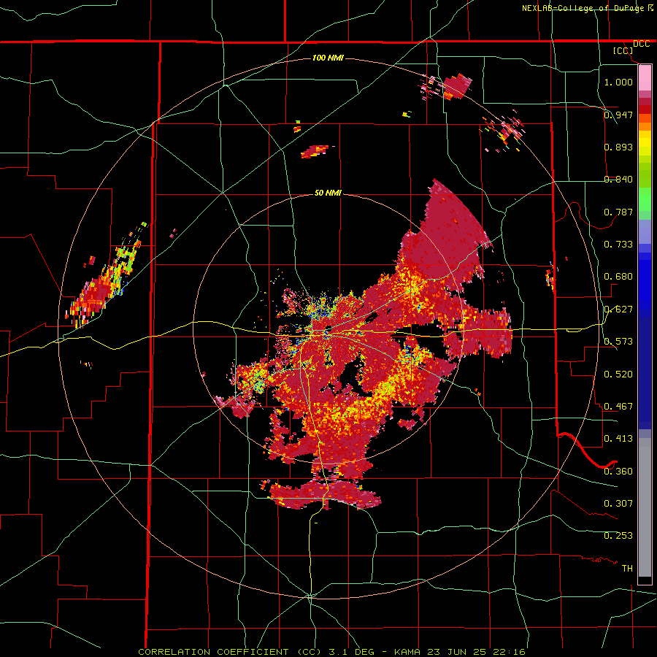Click the 1.000 value on the legend

click(618, 82)
